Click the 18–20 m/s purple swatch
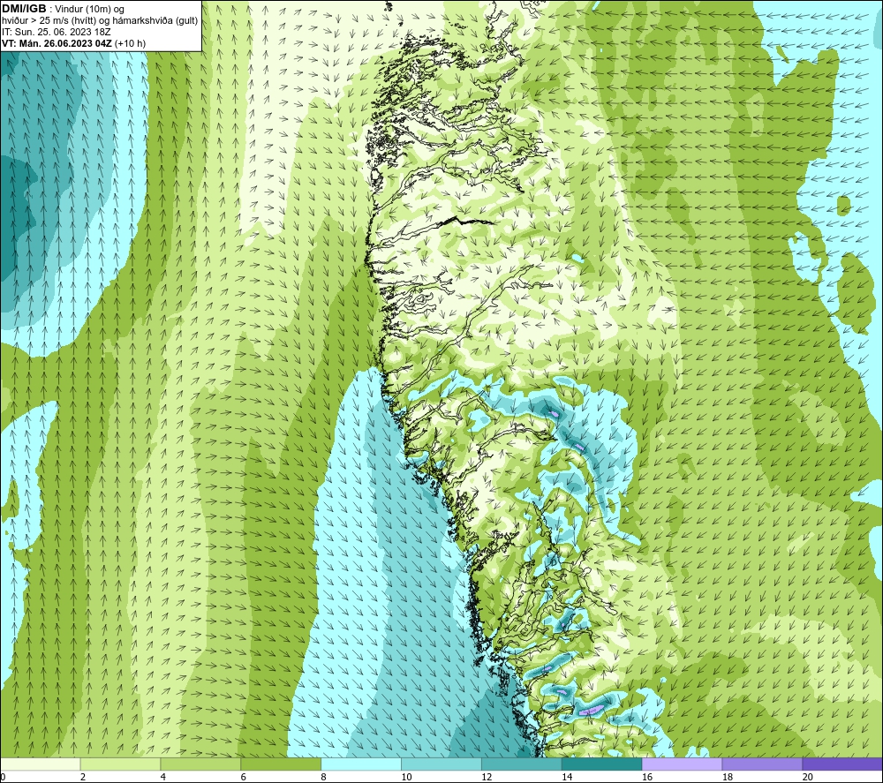883x783 pixels. tap(763, 764)
